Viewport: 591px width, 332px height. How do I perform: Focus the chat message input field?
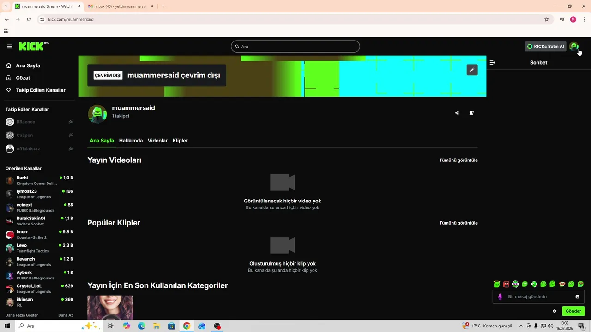538,296
